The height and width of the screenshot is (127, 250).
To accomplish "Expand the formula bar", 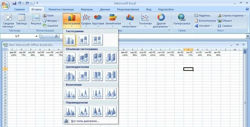I will pyautogui.click(x=248, y=36).
